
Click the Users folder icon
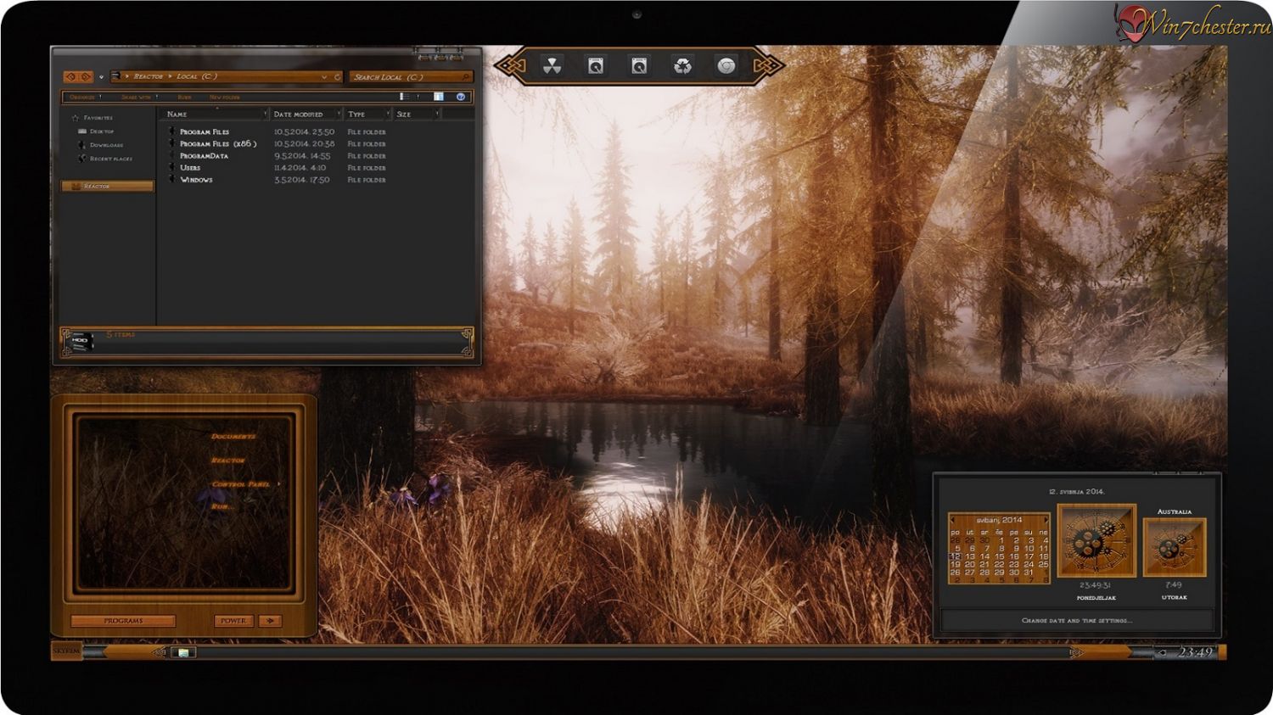pos(172,167)
